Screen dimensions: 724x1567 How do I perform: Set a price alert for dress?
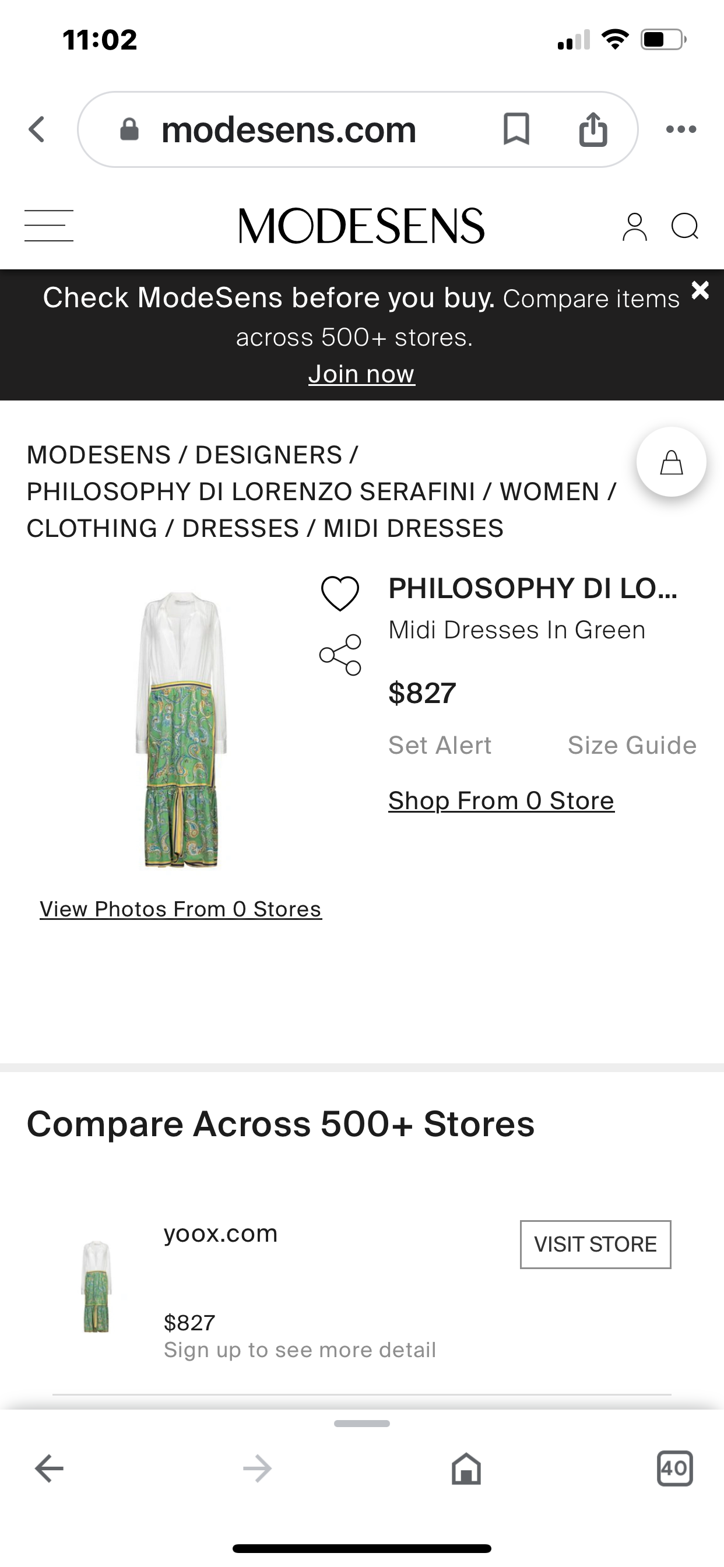click(x=440, y=745)
